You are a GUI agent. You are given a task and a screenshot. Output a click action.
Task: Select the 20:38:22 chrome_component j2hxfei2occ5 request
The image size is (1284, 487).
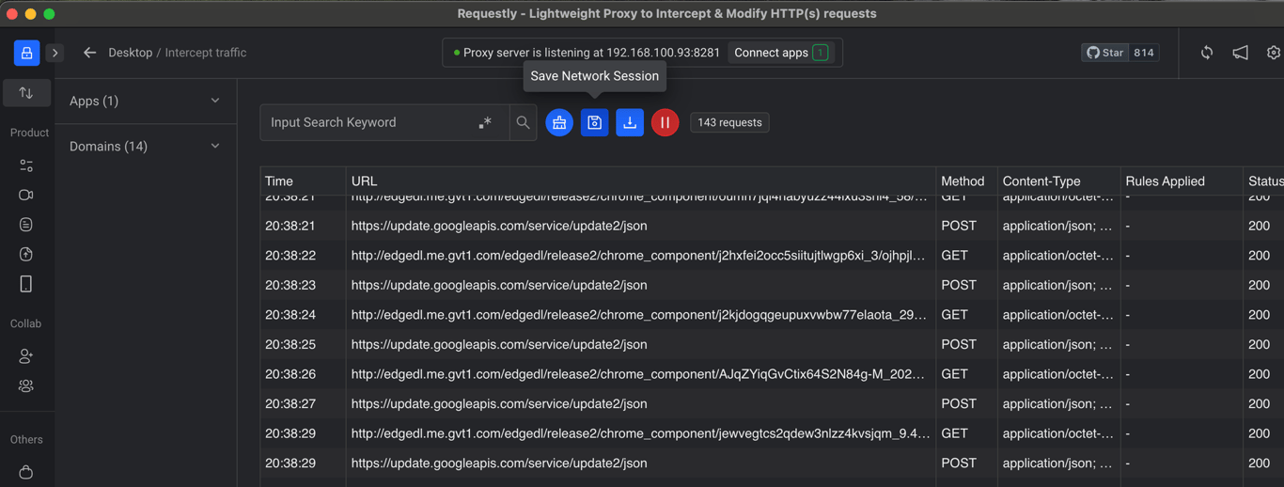click(773, 256)
